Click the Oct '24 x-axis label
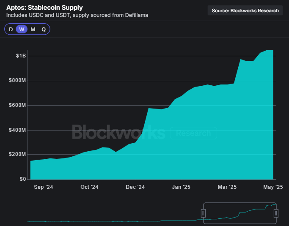Screen dimensions: 289x226 (x=89, y=187)
